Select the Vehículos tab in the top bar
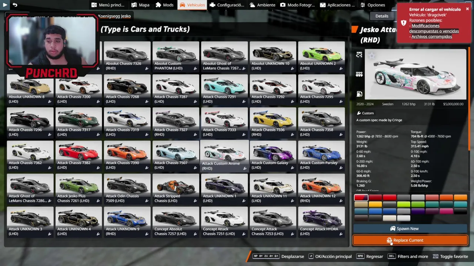 click(x=192, y=5)
